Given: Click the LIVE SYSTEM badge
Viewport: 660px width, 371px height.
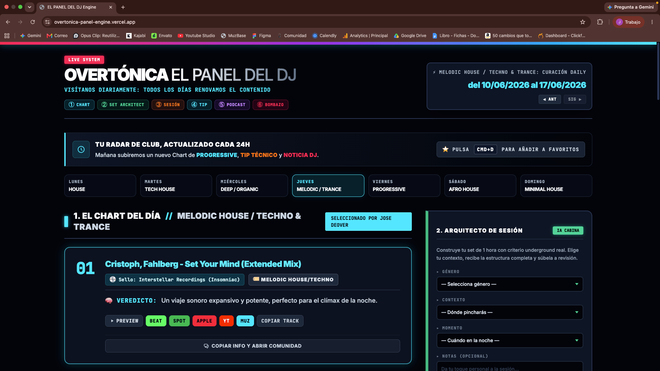Looking at the screenshot, I should [x=84, y=60].
